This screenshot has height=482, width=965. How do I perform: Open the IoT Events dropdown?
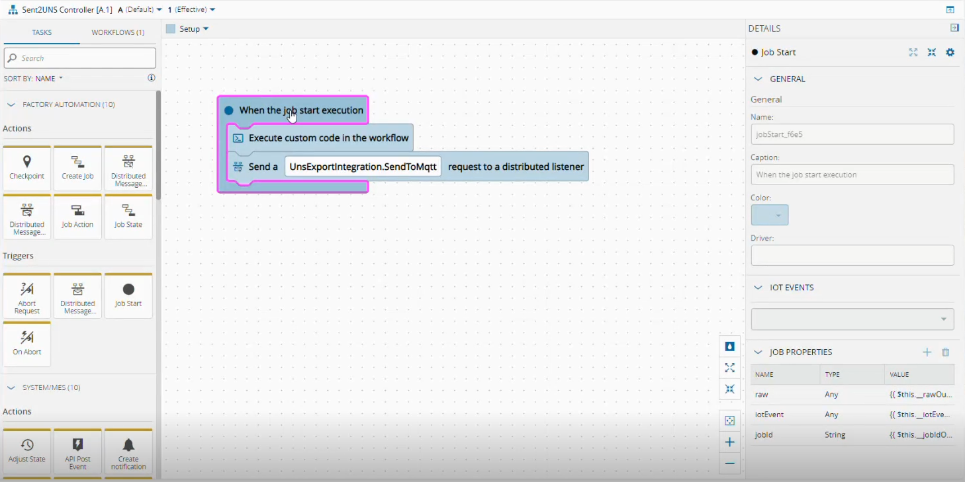pyautogui.click(x=852, y=319)
